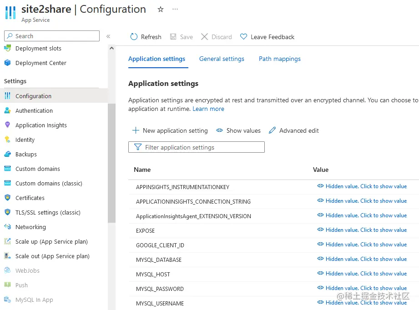Open the Path mappings tab
This screenshot has height=310, width=419.
click(x=279, y=59)
